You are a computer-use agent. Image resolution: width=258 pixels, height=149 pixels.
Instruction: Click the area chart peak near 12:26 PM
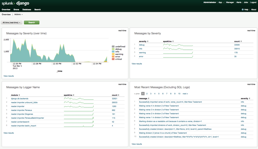pos(14,39)
